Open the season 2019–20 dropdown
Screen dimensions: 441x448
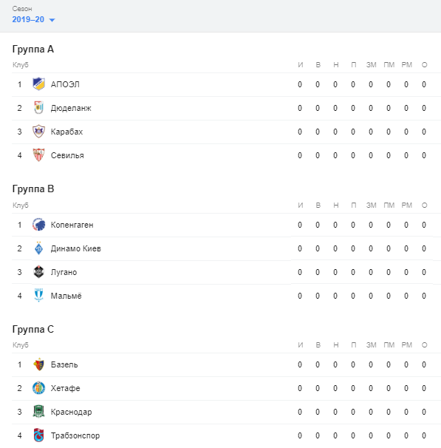(33, 19)
